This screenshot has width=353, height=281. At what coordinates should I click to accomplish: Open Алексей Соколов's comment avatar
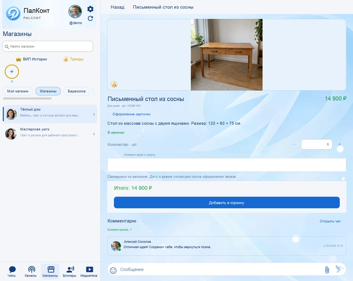(x=116, y=246)
